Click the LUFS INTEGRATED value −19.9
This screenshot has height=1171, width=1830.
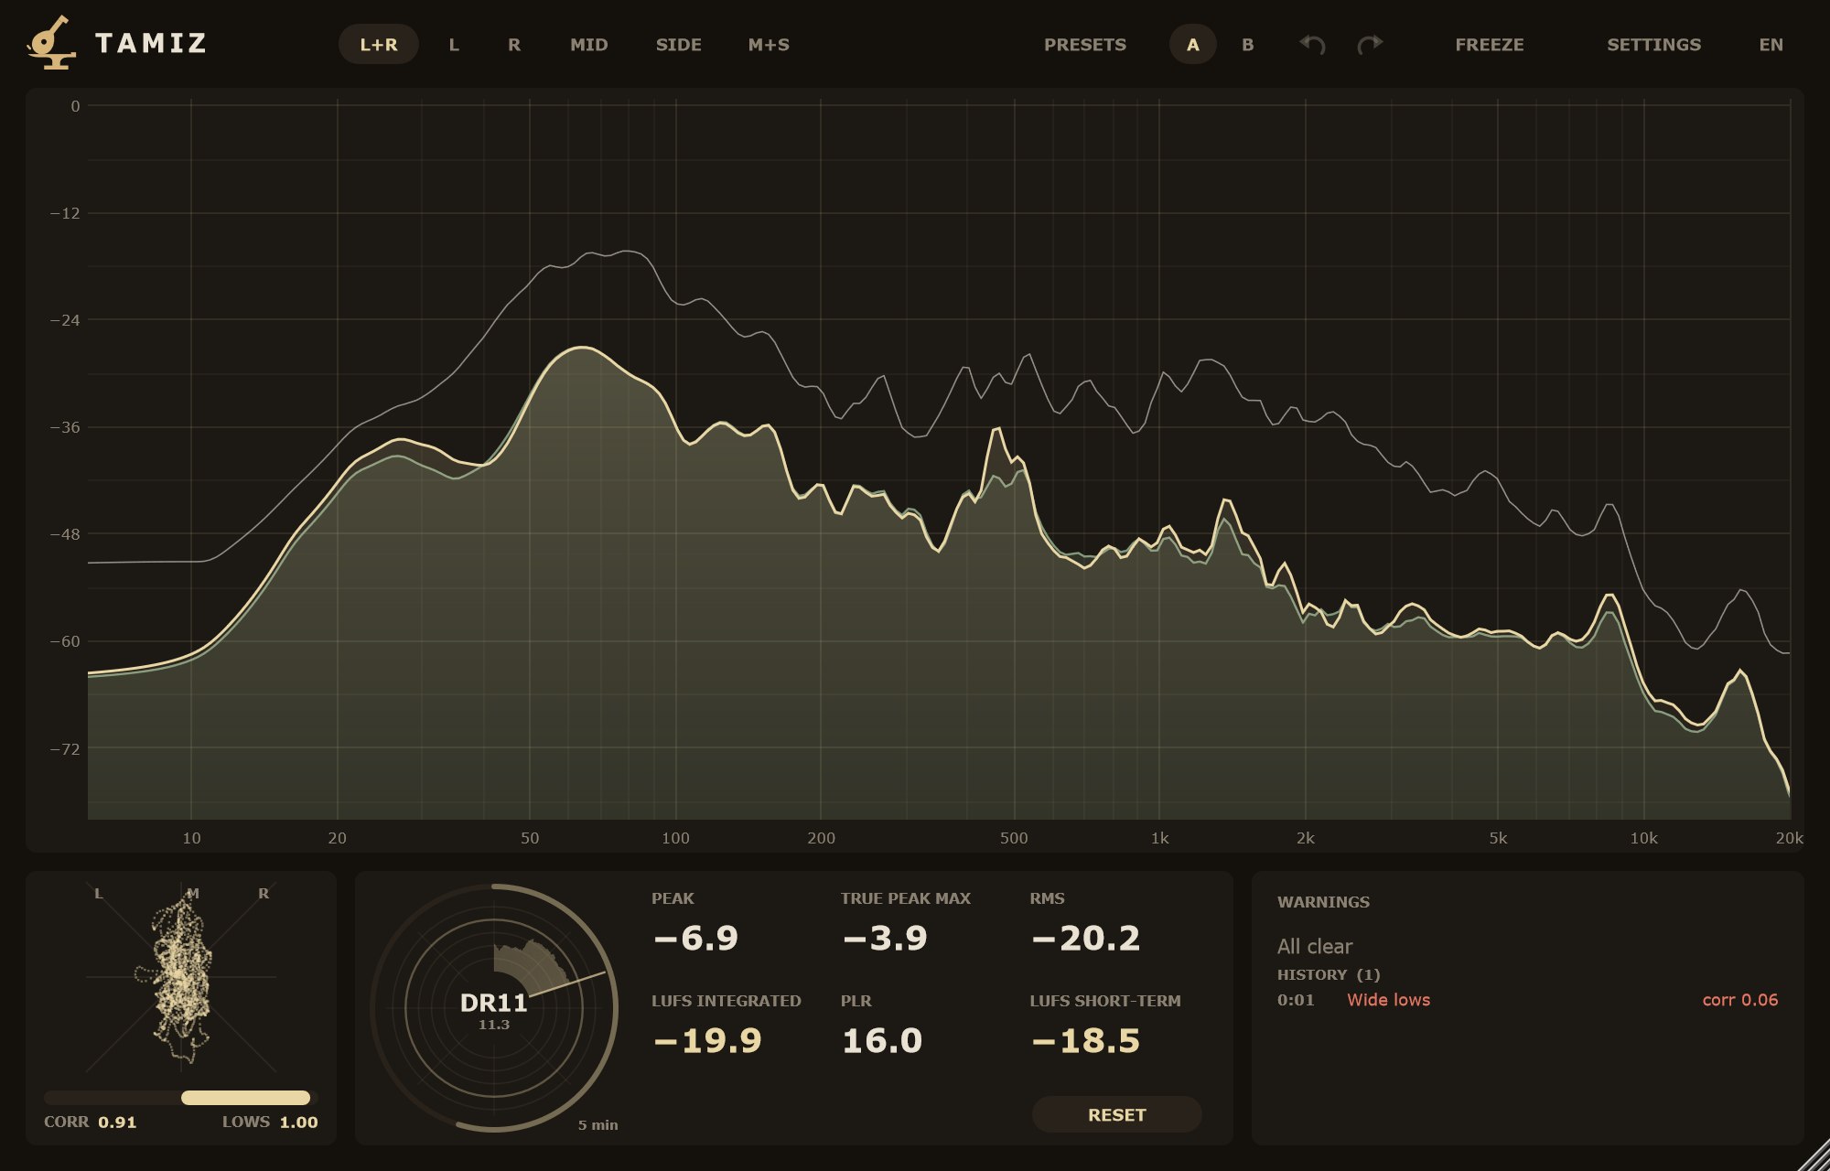706,1040
